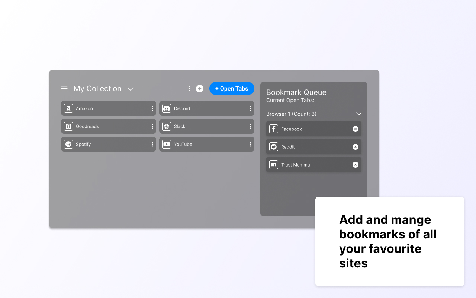Open the Discord bookmark's three-dot menu

point(251,108)
